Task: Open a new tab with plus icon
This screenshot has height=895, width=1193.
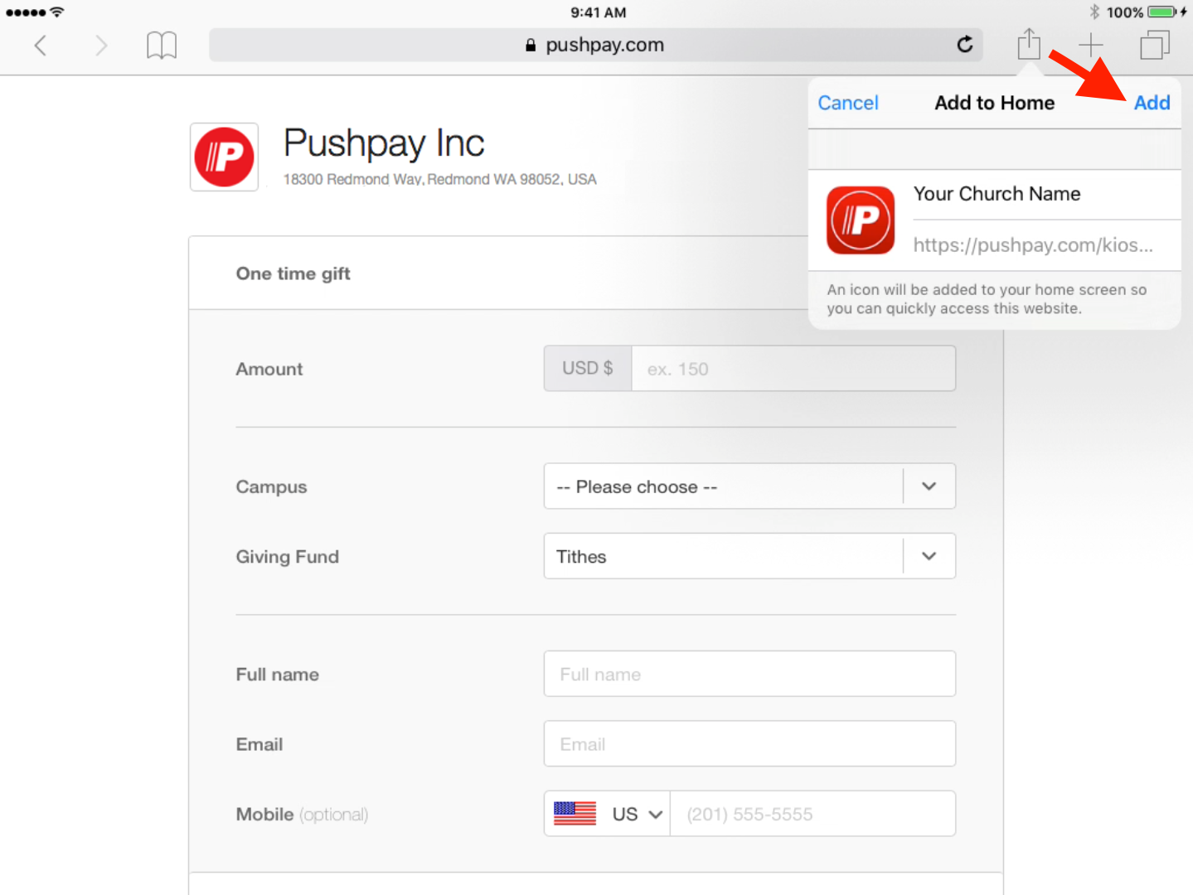Action: [x=1090, y=45]
